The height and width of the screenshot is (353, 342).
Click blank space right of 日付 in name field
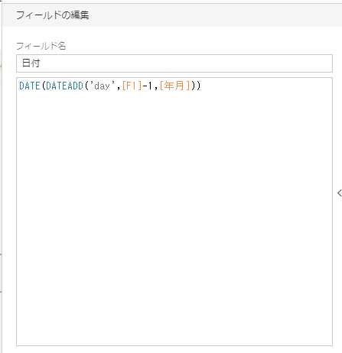coord(186,63)
